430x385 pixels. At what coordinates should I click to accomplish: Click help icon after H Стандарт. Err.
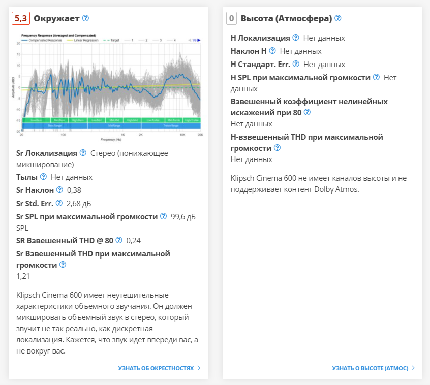(296, 64)
